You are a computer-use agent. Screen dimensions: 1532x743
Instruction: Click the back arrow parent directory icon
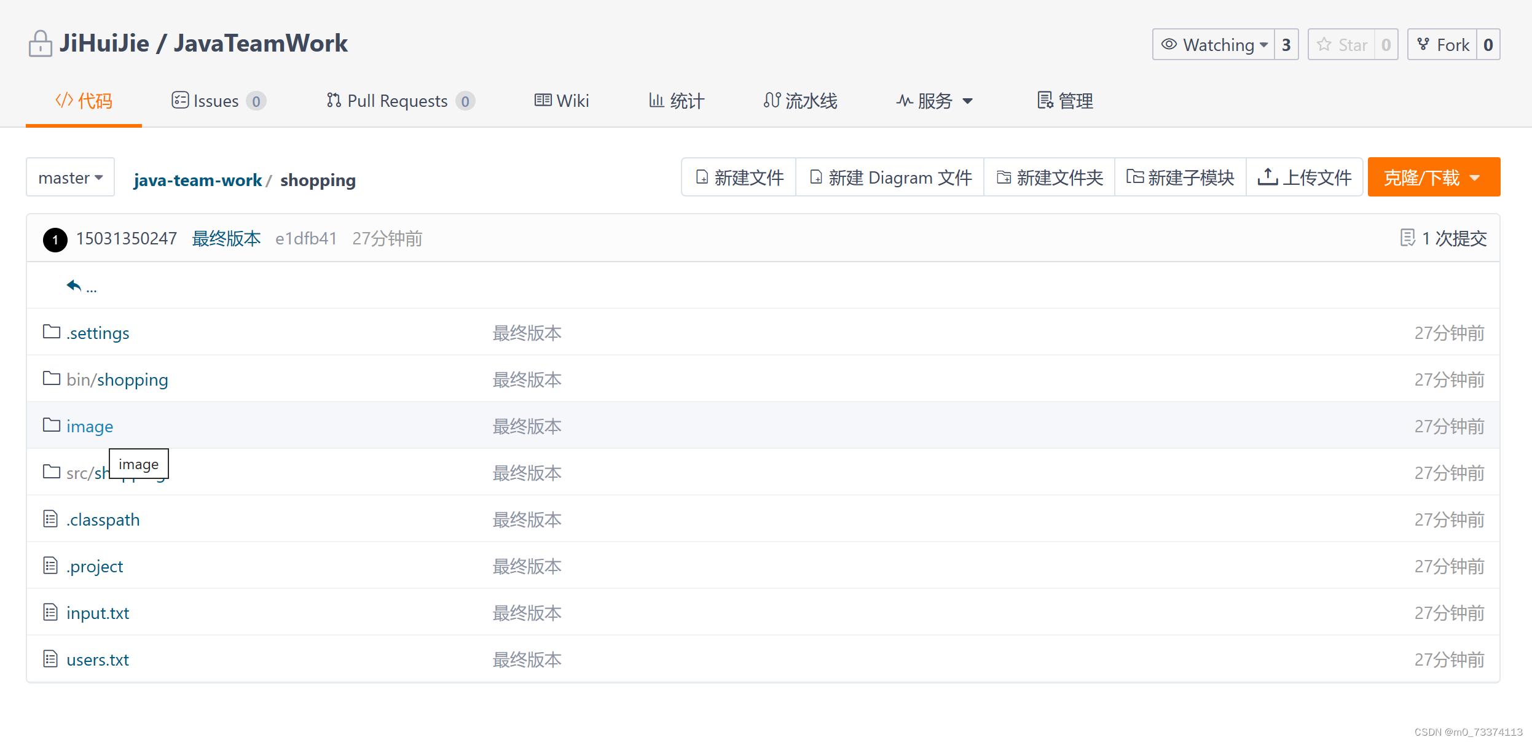(74, 286)
